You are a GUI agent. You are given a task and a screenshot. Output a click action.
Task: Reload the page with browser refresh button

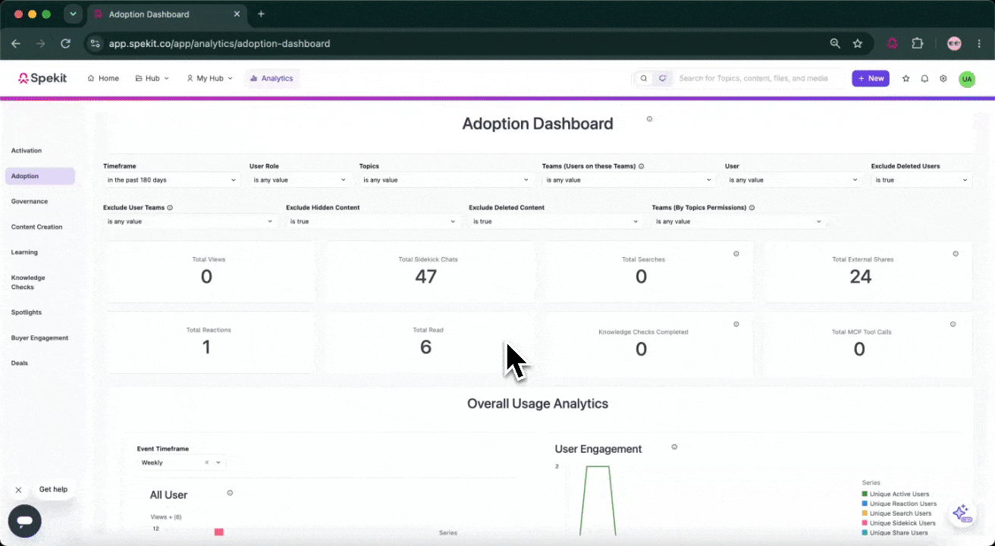click(x=66, y=44)
